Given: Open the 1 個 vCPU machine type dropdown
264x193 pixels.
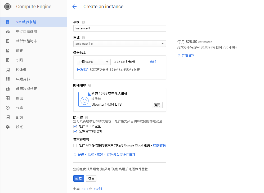Looking at the screenshot, I should [x=94, y=62].
